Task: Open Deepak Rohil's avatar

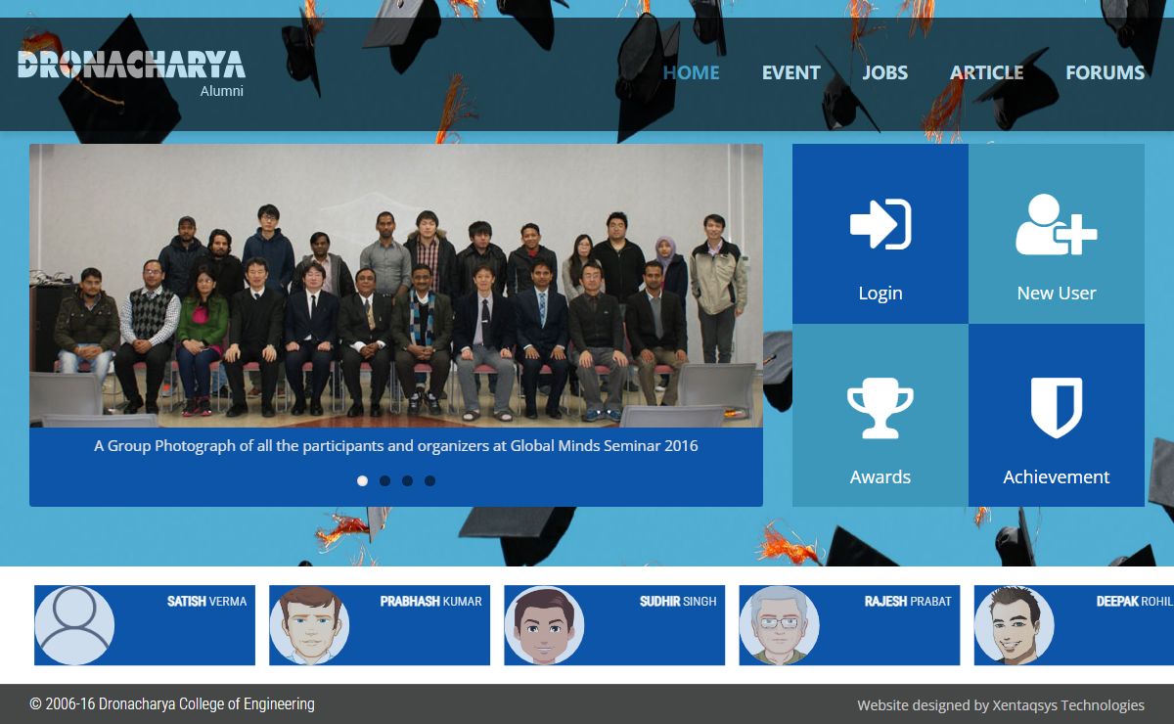Action: [x=1014, y=625]
